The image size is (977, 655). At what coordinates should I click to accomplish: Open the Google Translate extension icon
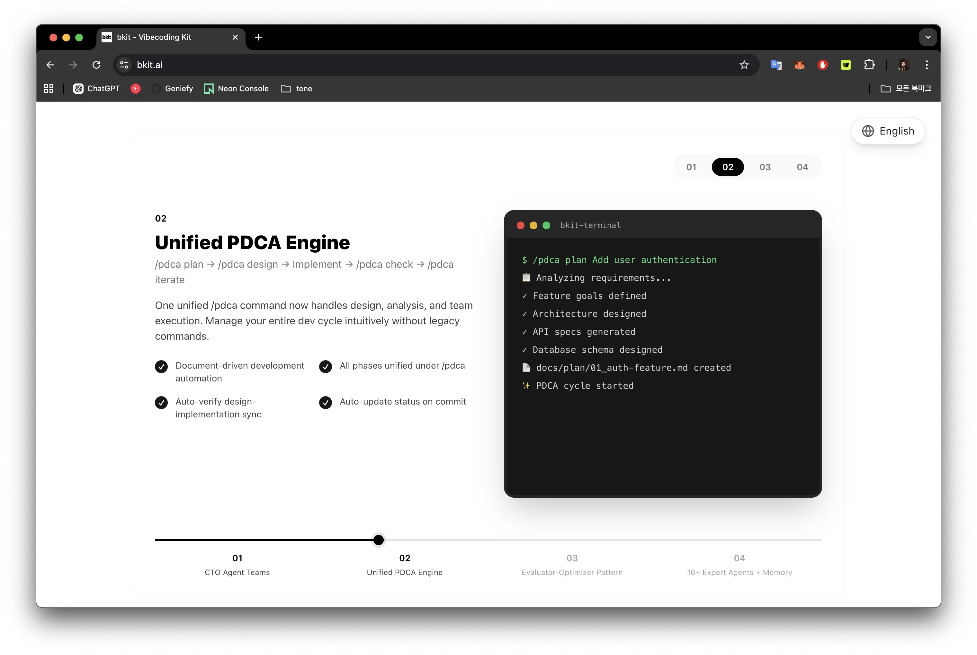point(776,65)
